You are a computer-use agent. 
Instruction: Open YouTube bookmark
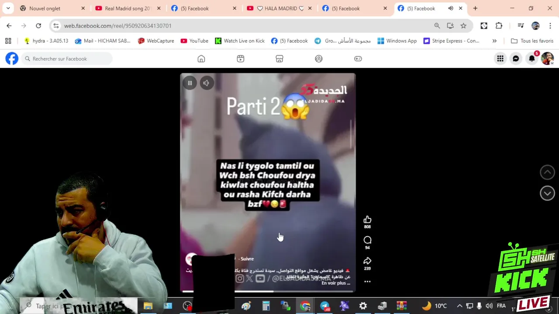point(194,41)
